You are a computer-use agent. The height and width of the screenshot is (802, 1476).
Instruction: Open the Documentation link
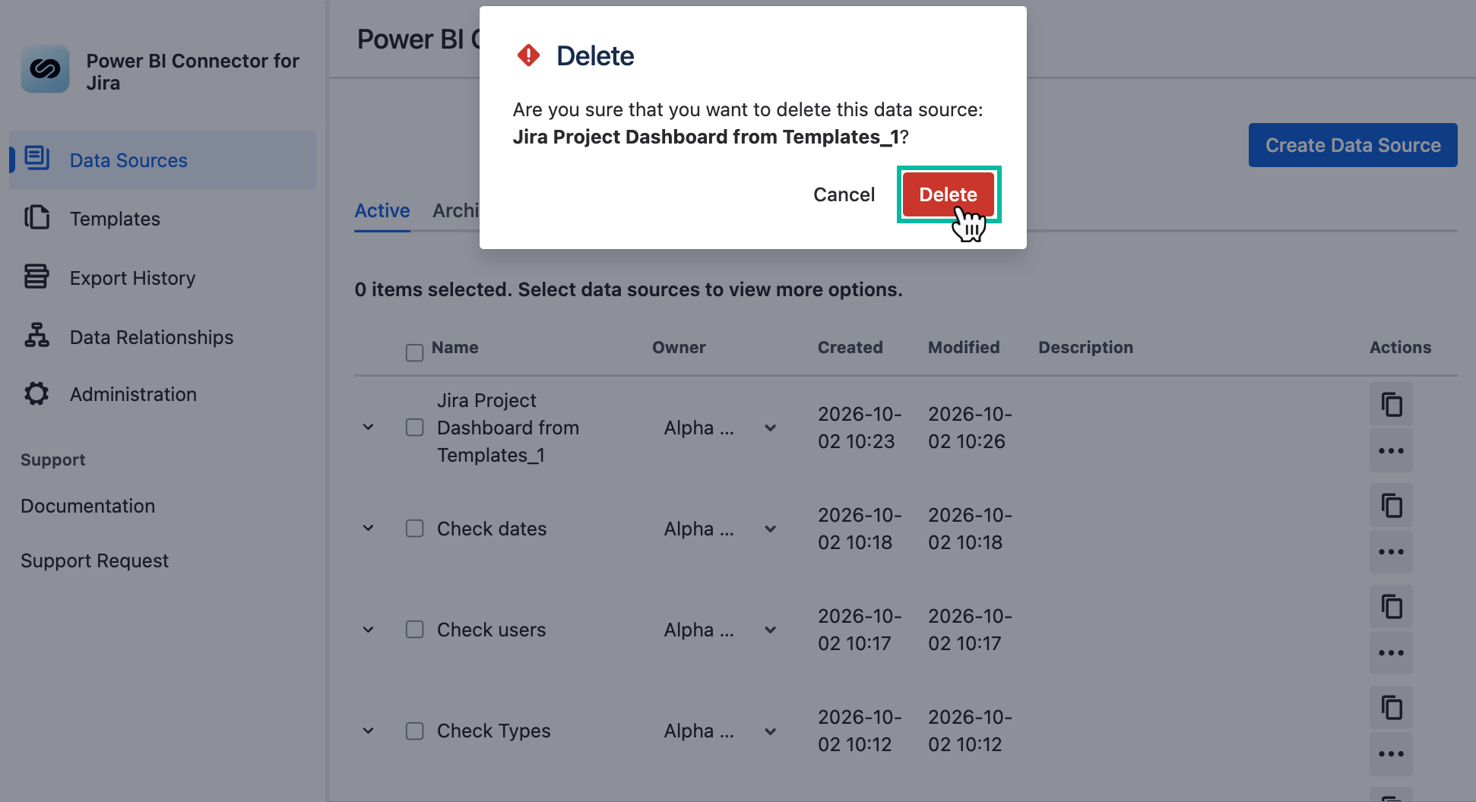88,506
